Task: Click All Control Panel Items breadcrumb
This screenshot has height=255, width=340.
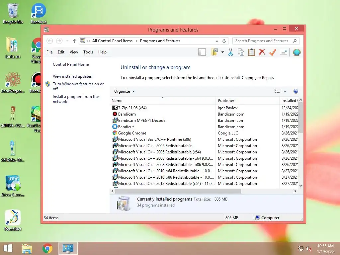Action: (112, 41)
